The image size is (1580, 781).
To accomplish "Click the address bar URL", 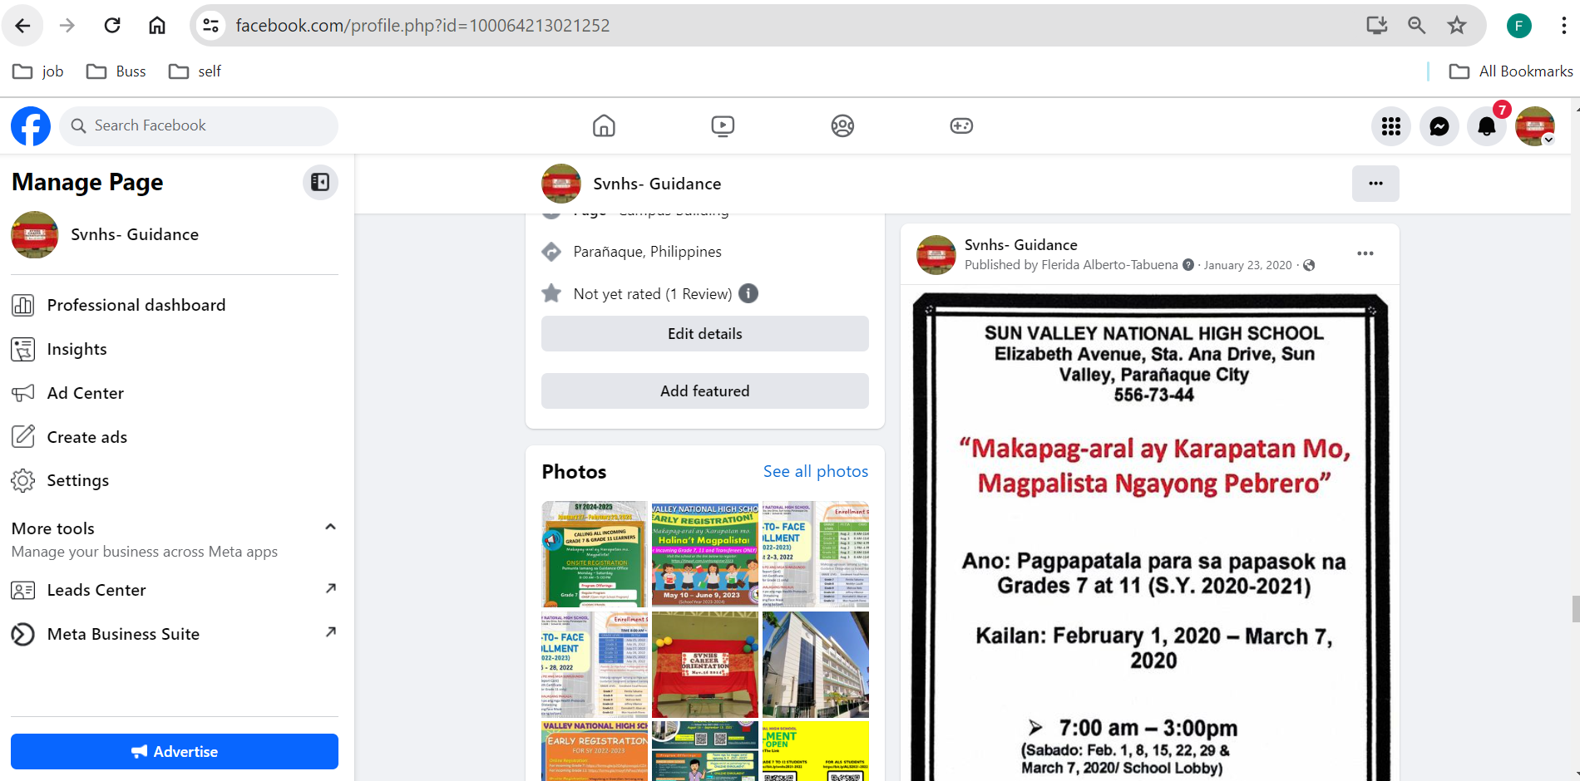I will [422, 26].
